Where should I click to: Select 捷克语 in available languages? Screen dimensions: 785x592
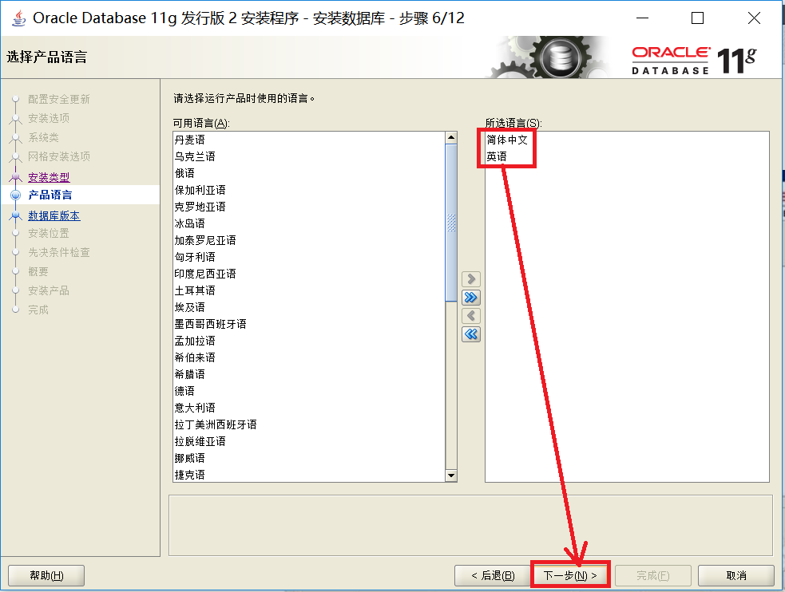click(309, 475)
